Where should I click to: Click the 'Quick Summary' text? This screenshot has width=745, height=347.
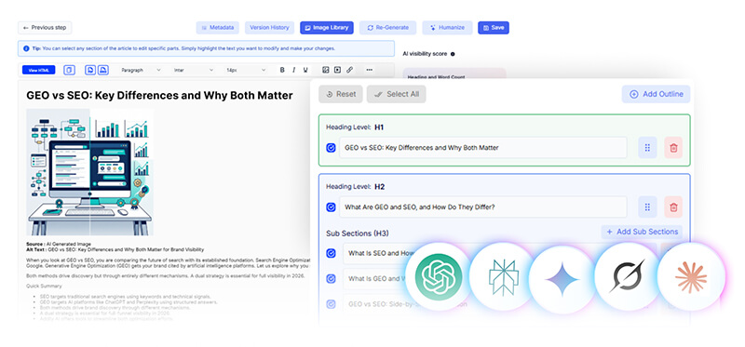click(x=44, y=286)
